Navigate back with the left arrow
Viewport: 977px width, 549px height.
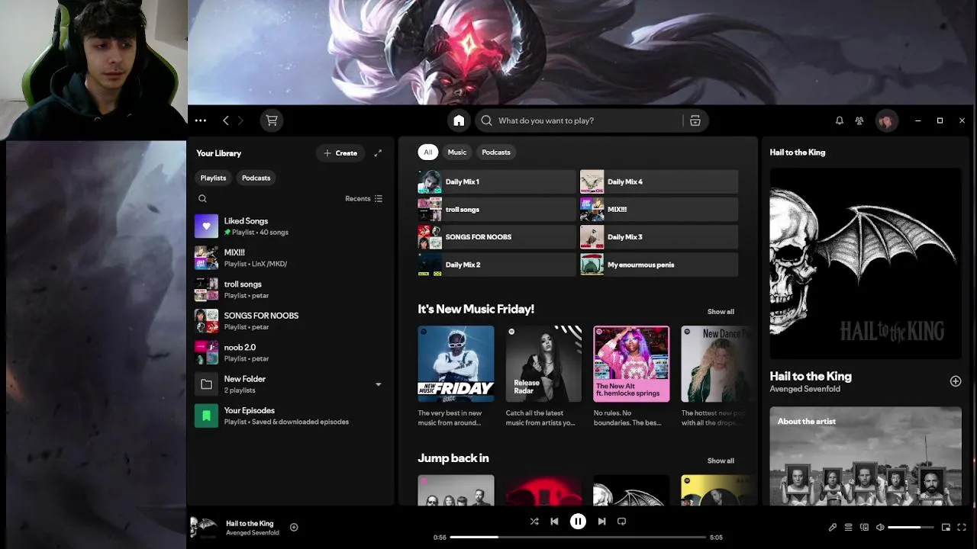226,120
